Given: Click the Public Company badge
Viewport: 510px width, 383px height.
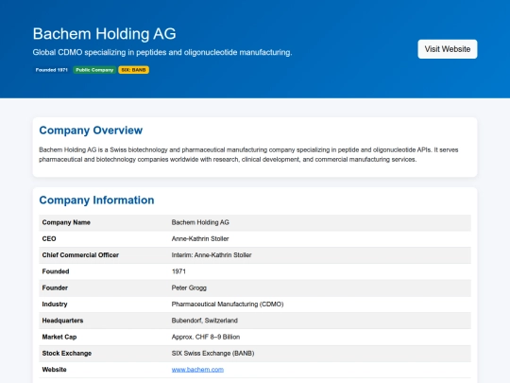Looking at the screenshot, I should point(94,70).
